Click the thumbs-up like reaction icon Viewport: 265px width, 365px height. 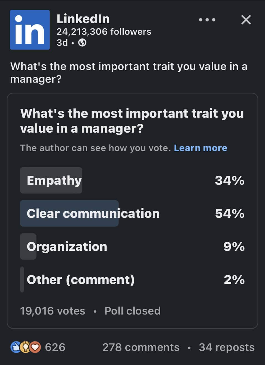click(15, 347)
